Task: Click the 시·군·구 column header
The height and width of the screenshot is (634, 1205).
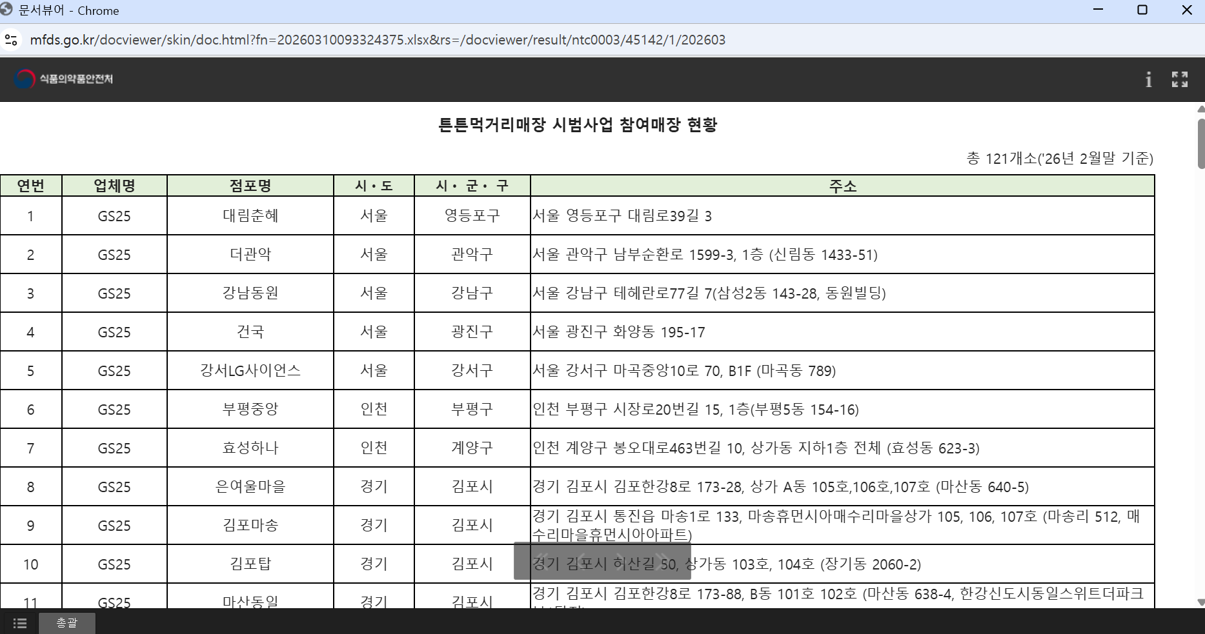Action: tap(472, 186)
